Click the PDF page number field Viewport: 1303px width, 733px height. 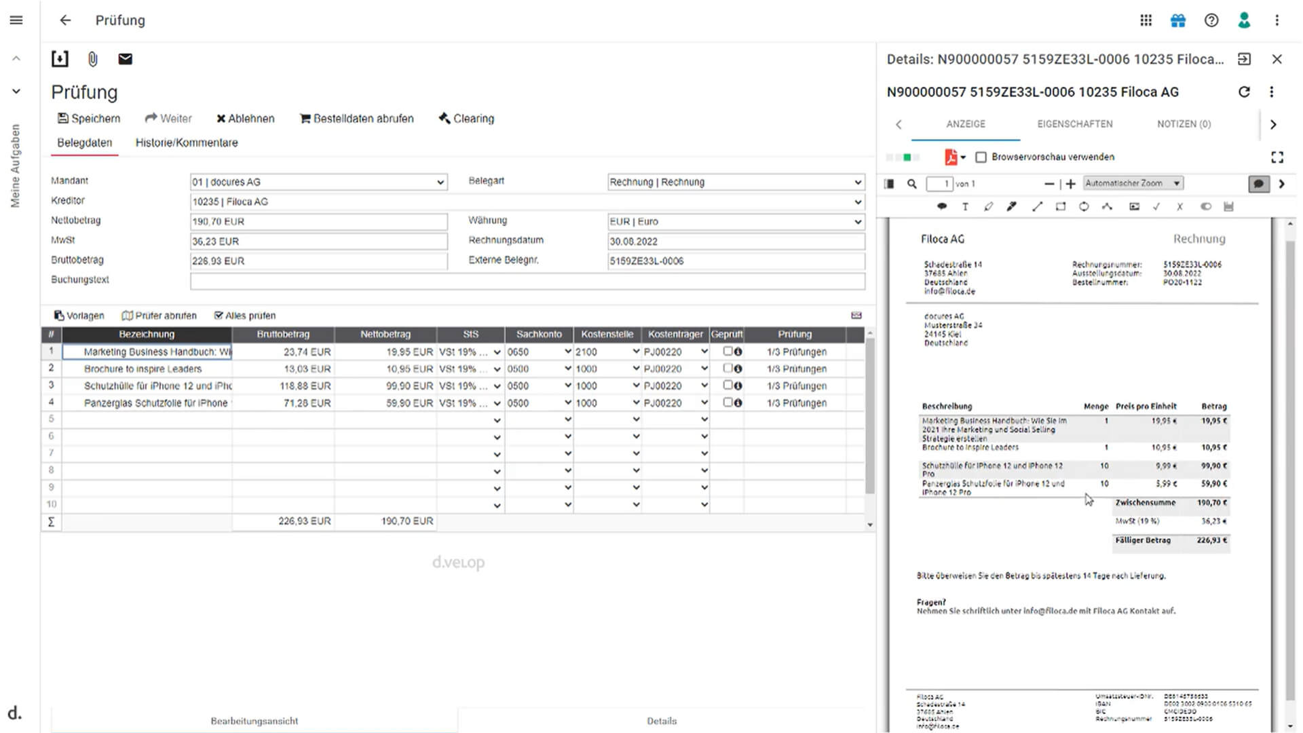pos(940,184)
